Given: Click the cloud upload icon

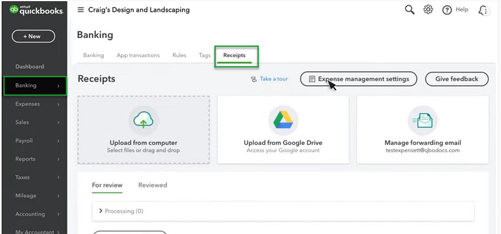Looking at the screenshot, I should 143,120.
